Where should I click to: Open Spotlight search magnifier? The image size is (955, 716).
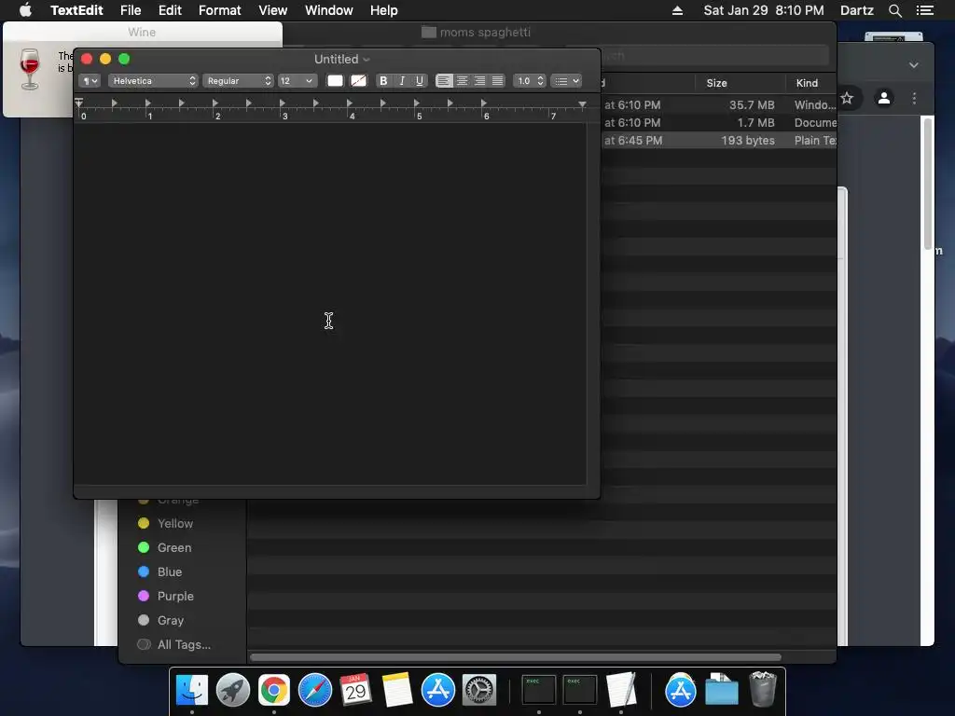(895, 10)
